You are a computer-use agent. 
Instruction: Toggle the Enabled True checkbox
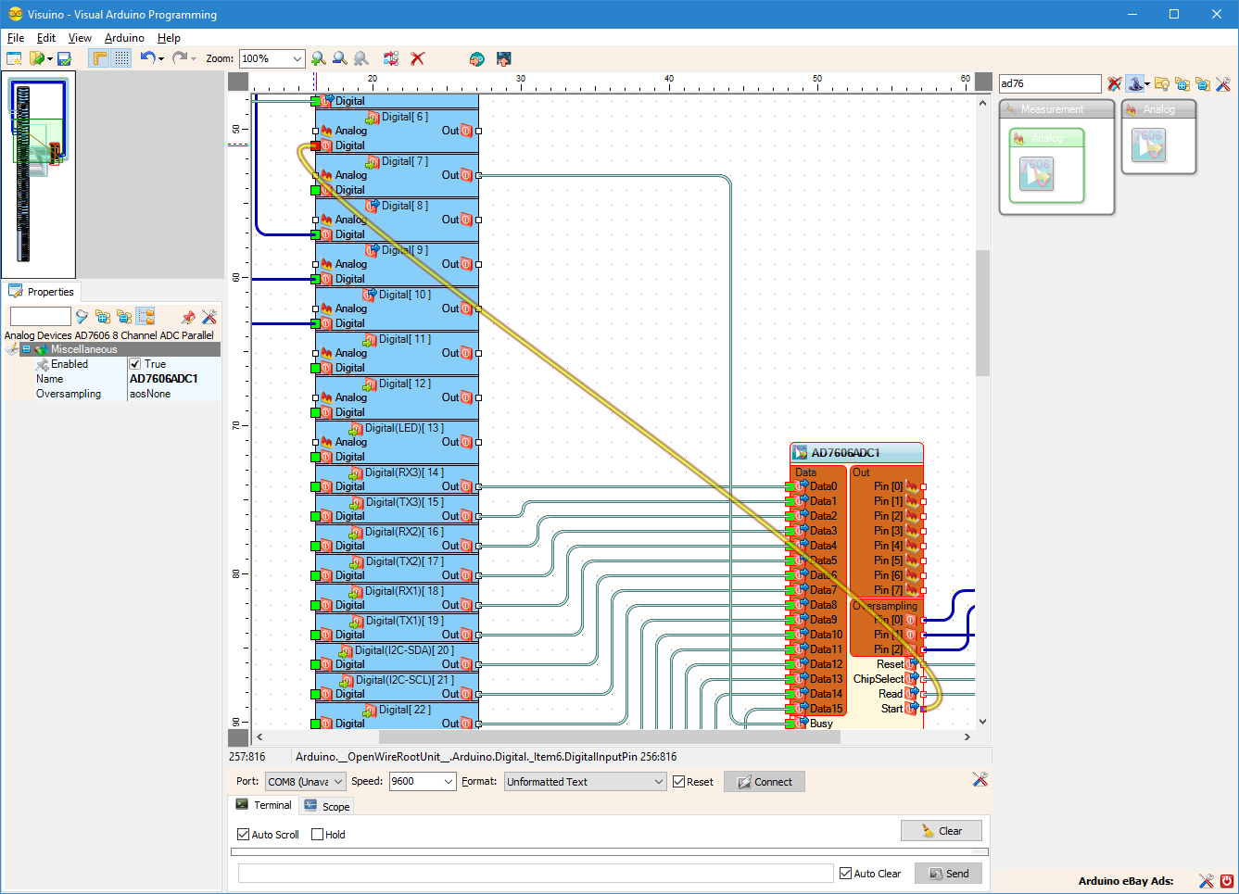point(135,364)
